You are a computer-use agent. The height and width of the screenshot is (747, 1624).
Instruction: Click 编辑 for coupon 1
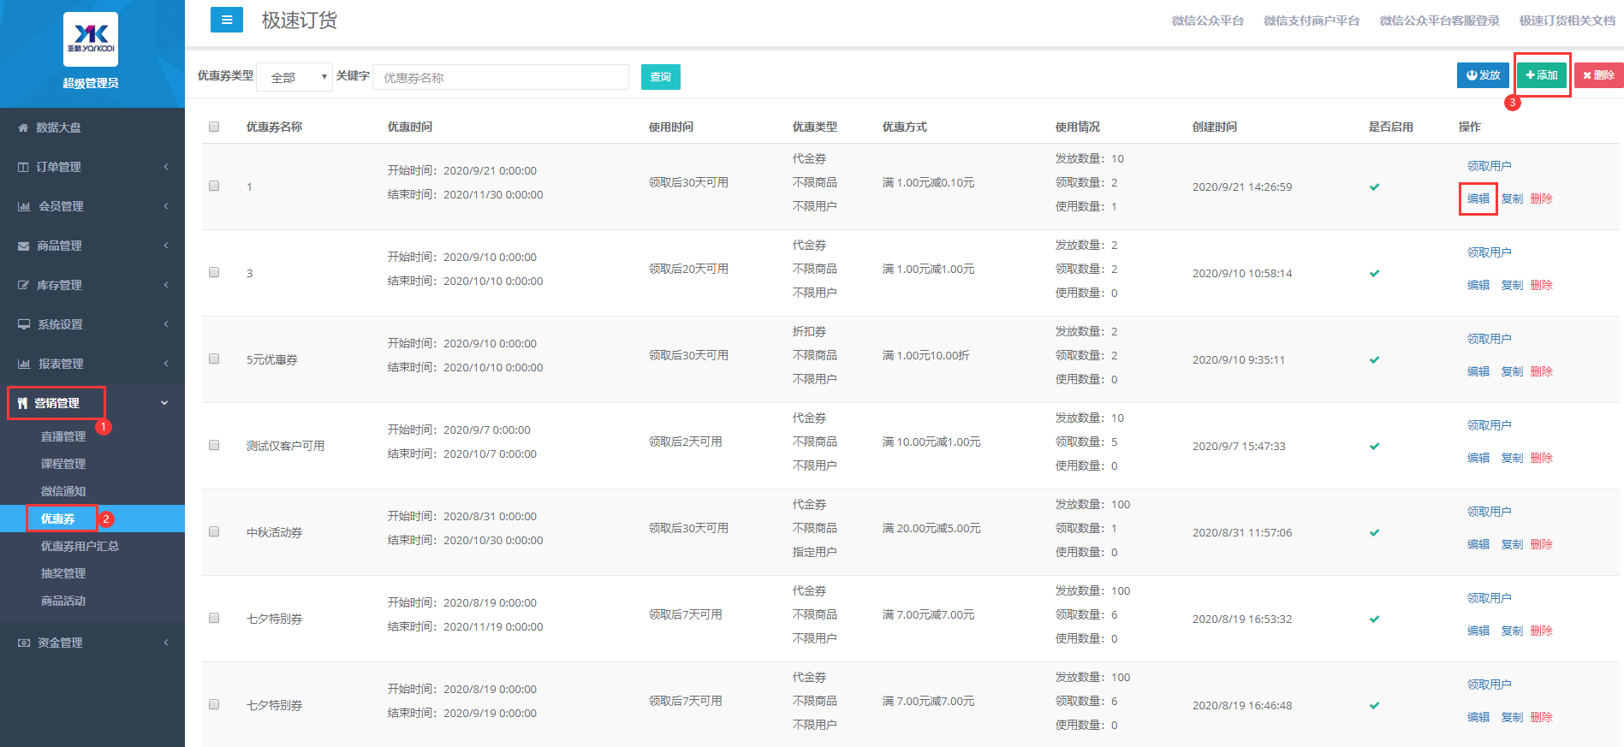1478,199
